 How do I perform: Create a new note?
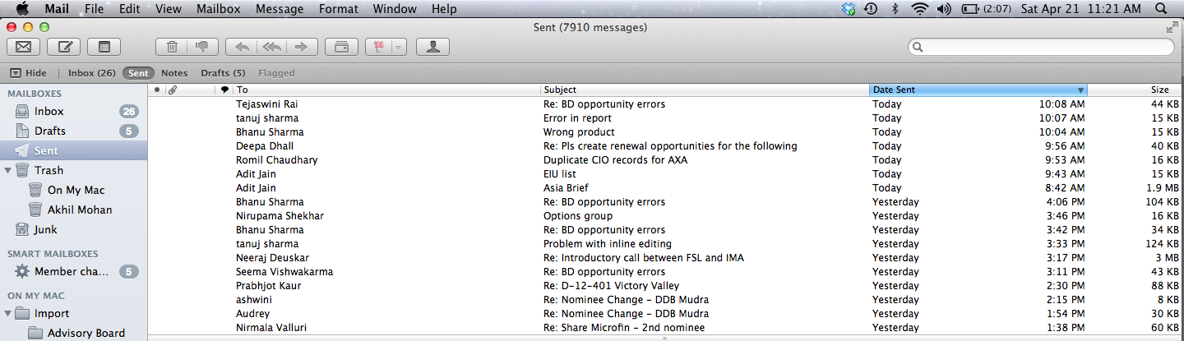click(104, 47)
